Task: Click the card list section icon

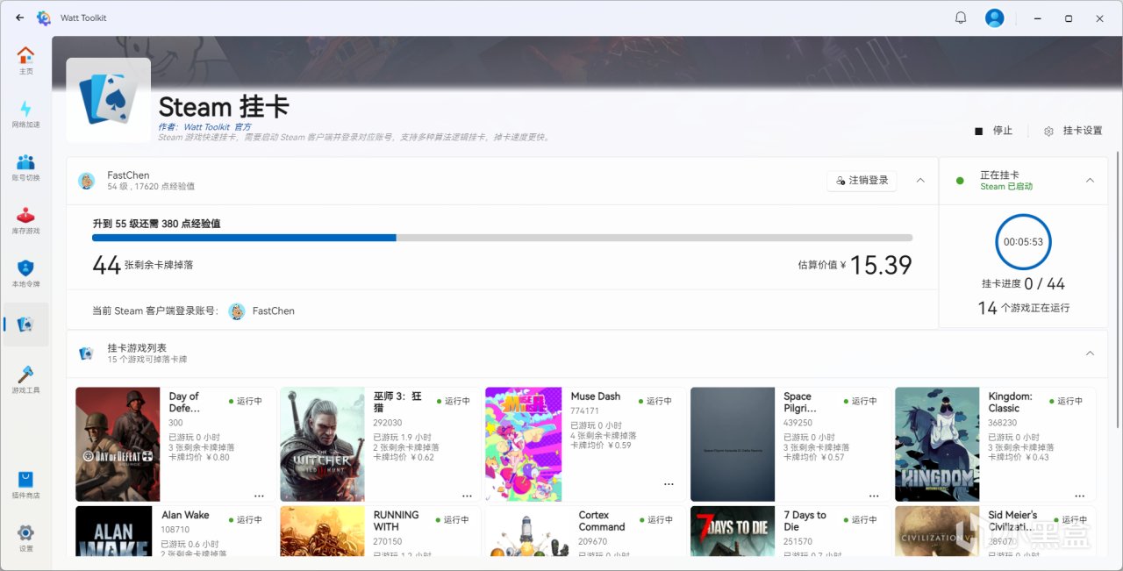Action: tap(86, 353)
